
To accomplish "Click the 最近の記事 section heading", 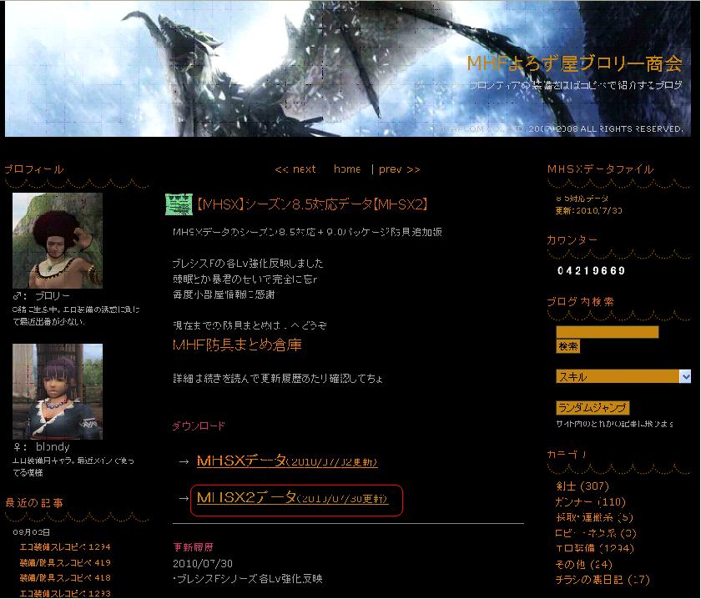I will click(34, 503).
